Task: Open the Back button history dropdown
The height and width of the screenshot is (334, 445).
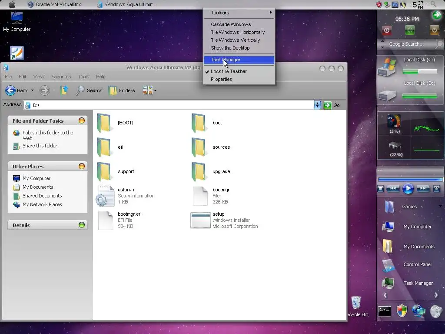Action: (x=32, y=90)
